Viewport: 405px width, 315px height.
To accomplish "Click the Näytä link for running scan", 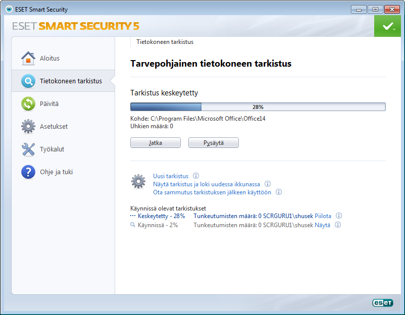I will pyautogui.click(x=322, y=225).
